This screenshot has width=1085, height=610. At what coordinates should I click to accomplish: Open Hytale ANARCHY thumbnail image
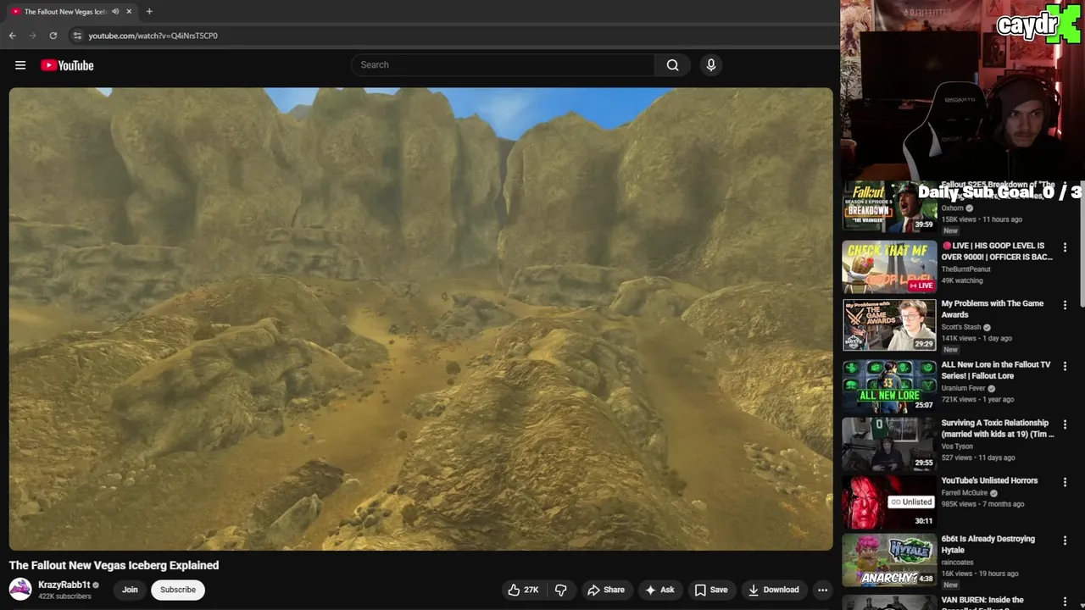[x=889, y=560]
